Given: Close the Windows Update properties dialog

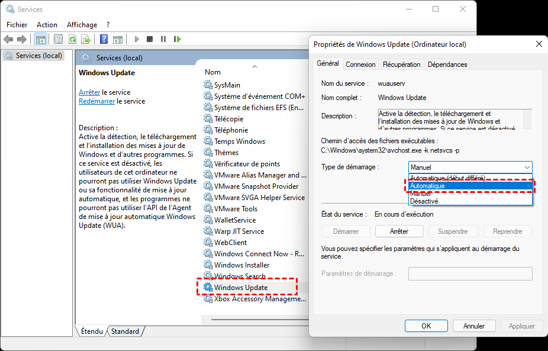Looking at the screenshot, I should tap(539, 44).
